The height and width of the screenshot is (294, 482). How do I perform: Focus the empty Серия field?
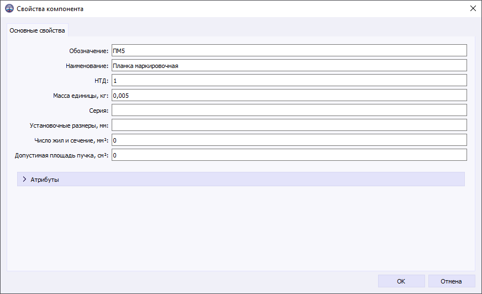click(289, 111)
